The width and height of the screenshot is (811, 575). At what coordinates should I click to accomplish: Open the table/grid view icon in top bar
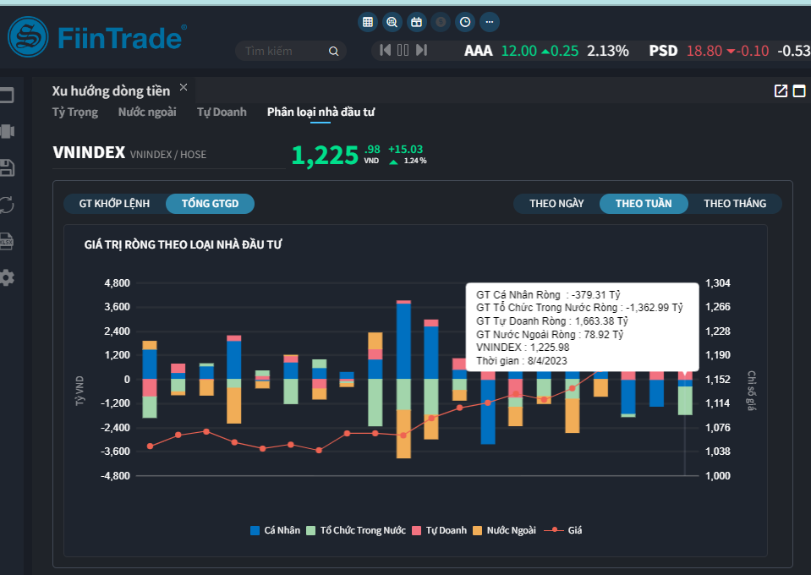pos(367,22)
